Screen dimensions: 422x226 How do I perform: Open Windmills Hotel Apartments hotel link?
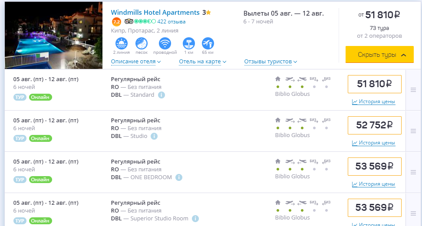pyautogui.click(x=155, y=13)
